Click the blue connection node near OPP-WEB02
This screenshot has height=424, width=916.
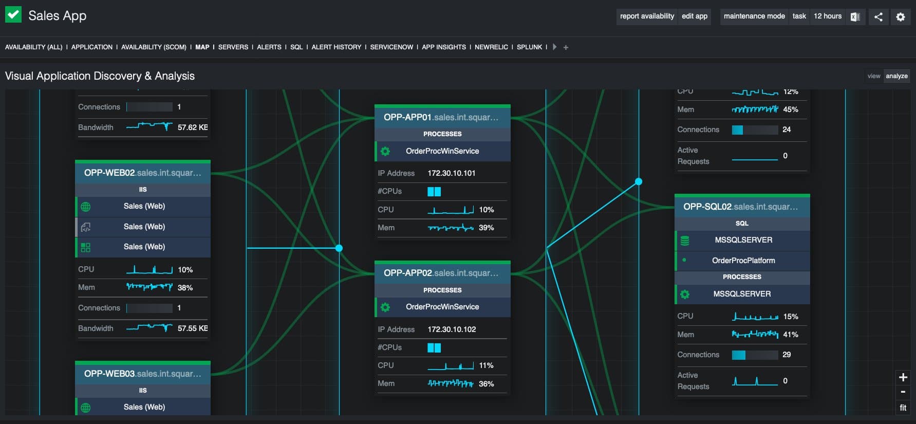[x=339, y=248]
